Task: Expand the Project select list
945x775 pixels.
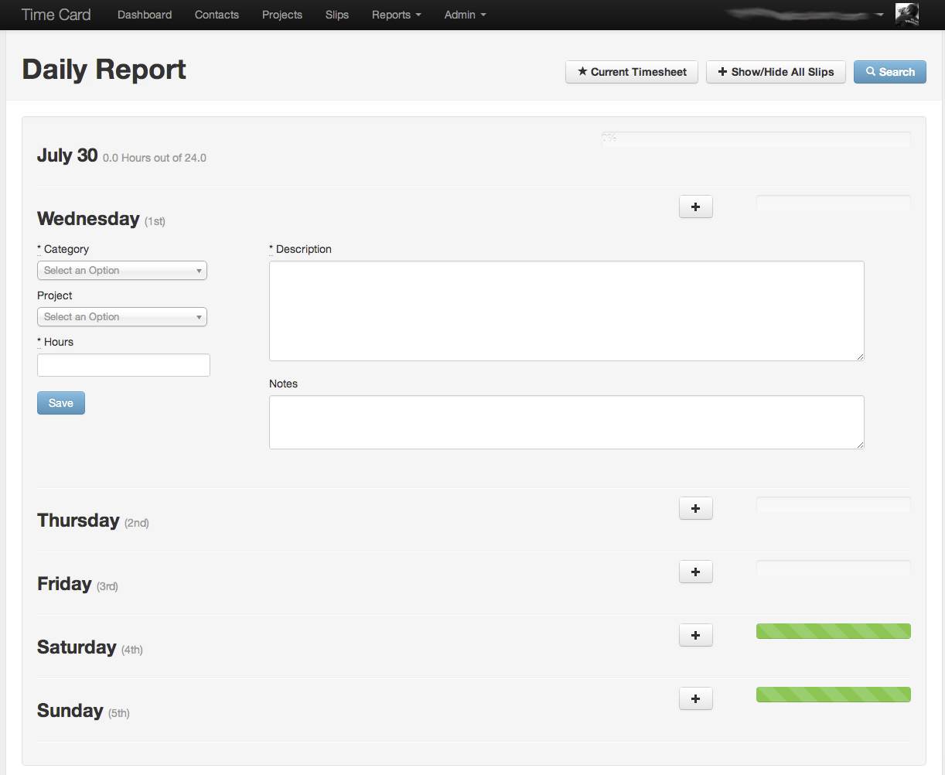Action: point(122,317)
